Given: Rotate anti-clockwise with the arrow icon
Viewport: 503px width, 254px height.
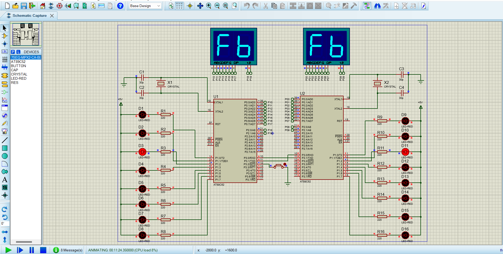Looking at the screenshot, I should click(5, 217).
